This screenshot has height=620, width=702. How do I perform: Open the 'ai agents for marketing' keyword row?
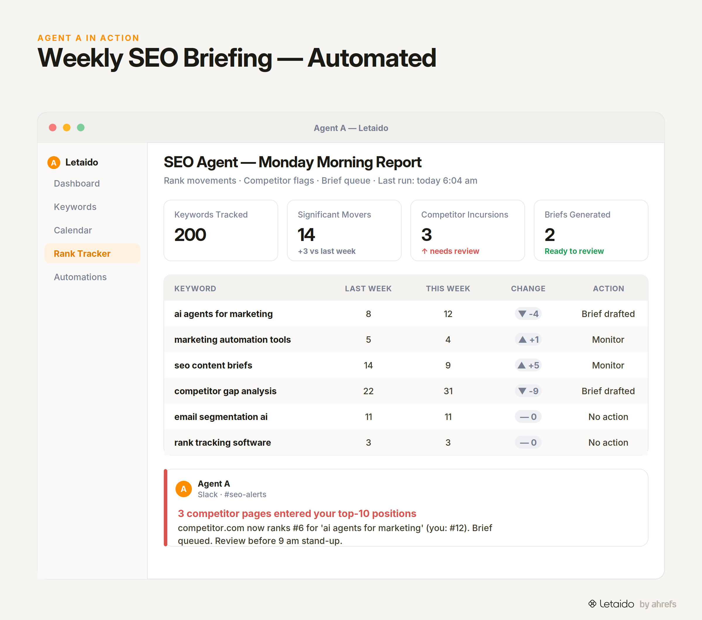pos(406,314)
